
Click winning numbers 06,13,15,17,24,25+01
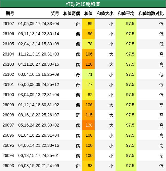(39, 155)
